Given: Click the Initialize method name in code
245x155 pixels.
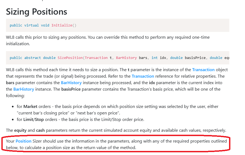Looking at the screenshot, I should (x=62, y=25).
